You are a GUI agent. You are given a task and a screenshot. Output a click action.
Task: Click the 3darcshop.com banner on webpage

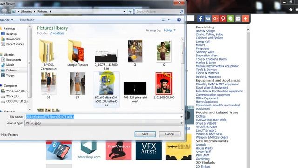click(x=88, y=150)
